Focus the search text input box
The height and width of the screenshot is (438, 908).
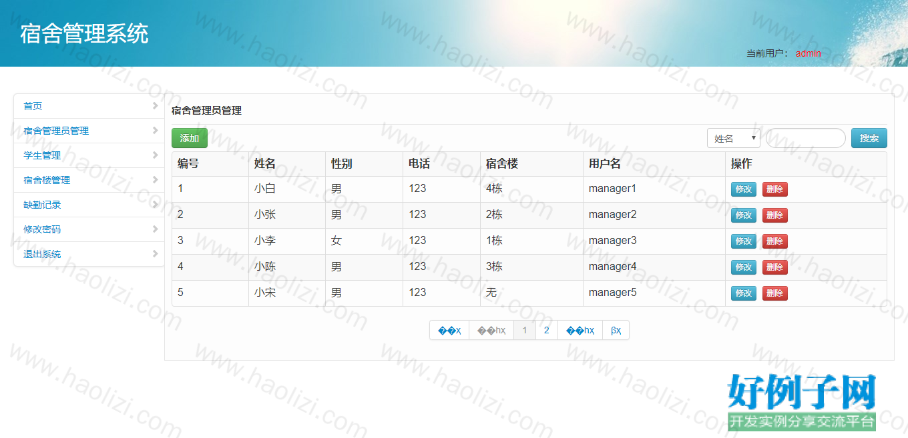(x=806, y=138)
